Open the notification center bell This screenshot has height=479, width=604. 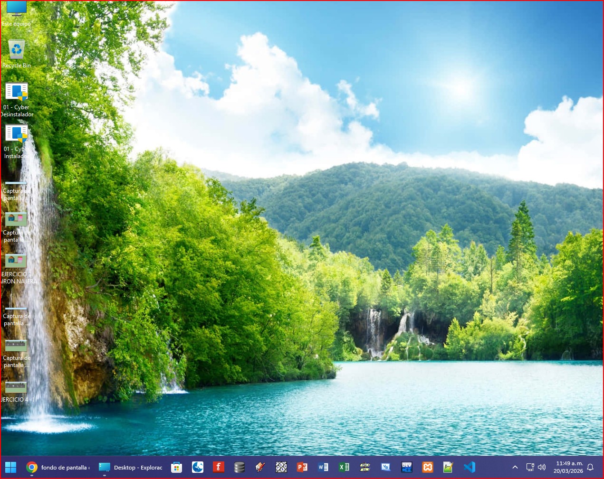(590, 467)
